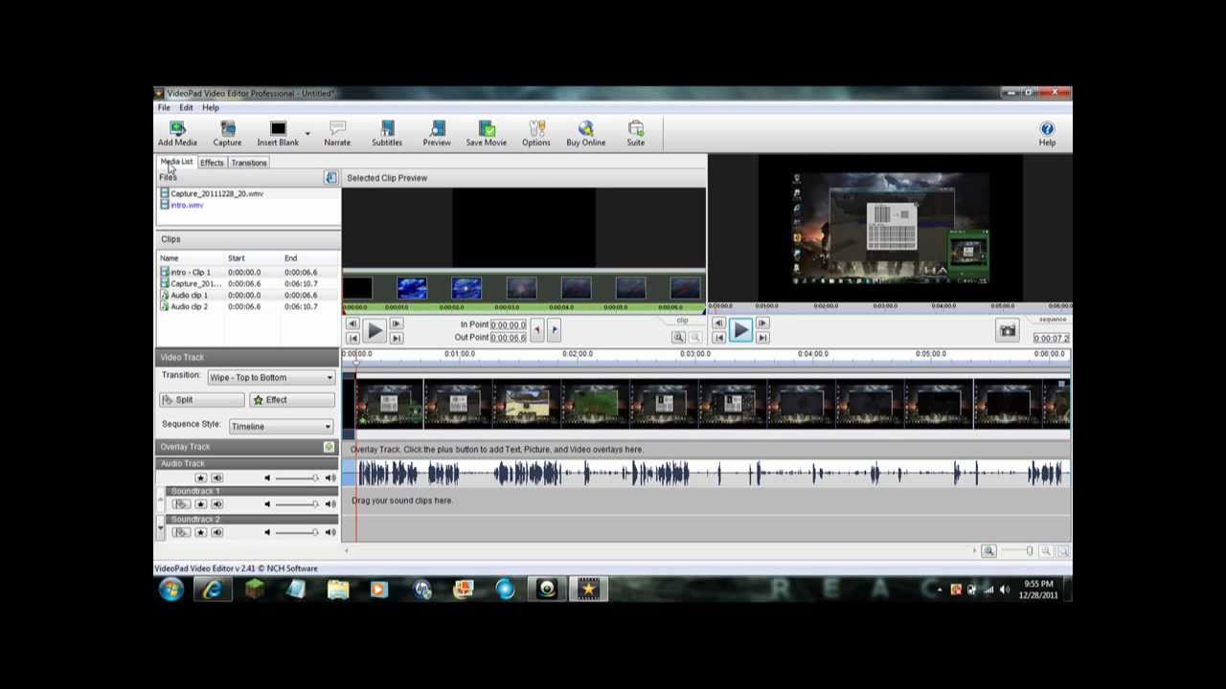1226x689 pixels.
Task: Set the in point with the red flag
Action: tap(536, 330)
